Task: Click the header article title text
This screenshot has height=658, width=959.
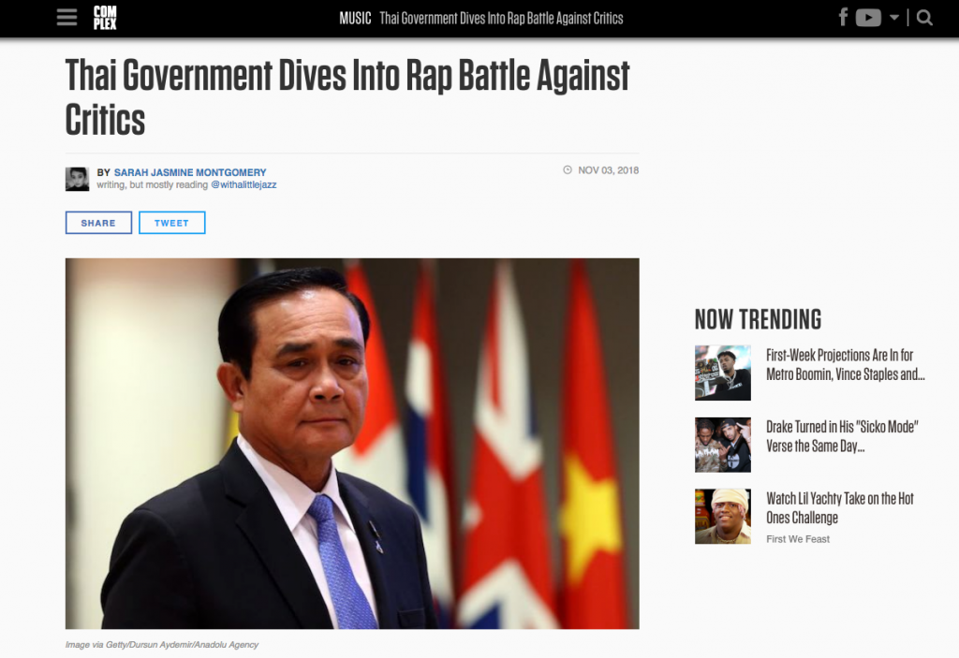Action: coord(501,19)
